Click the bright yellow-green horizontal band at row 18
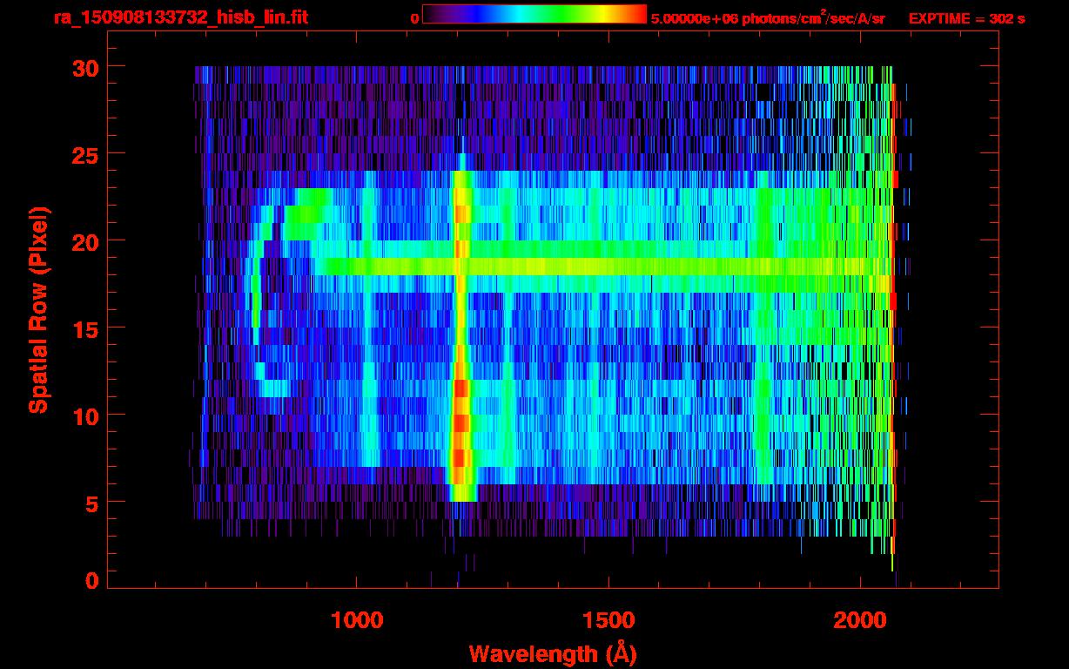The width and height of the screenshot is (1069, 669). [609, 266]
